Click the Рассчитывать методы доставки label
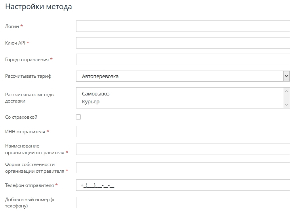The height and width of the screenshot is (211, 293). tap(30, 98)
